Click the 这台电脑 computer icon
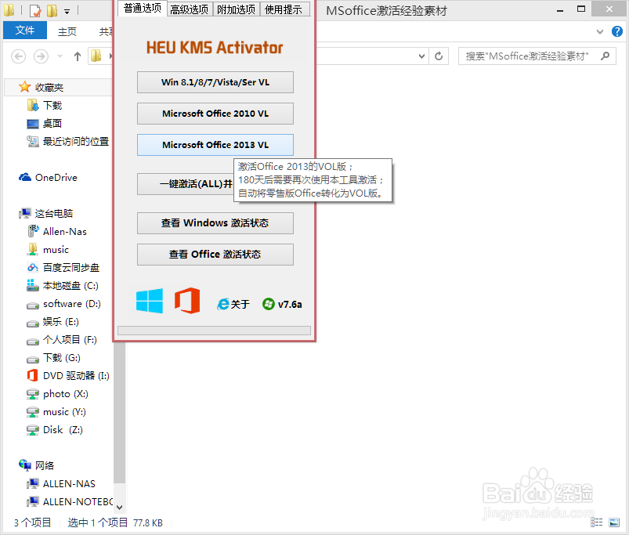 (x=25, y=213)
